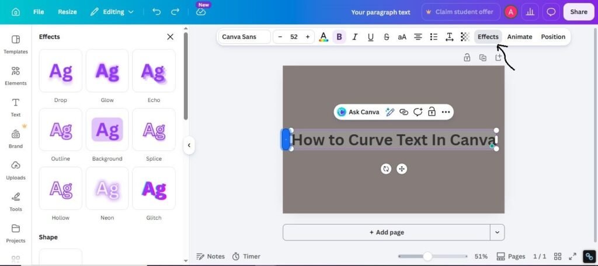The height and width of the screenshot is (266, 598).
Task: Redo the last action
Action: 175,12
